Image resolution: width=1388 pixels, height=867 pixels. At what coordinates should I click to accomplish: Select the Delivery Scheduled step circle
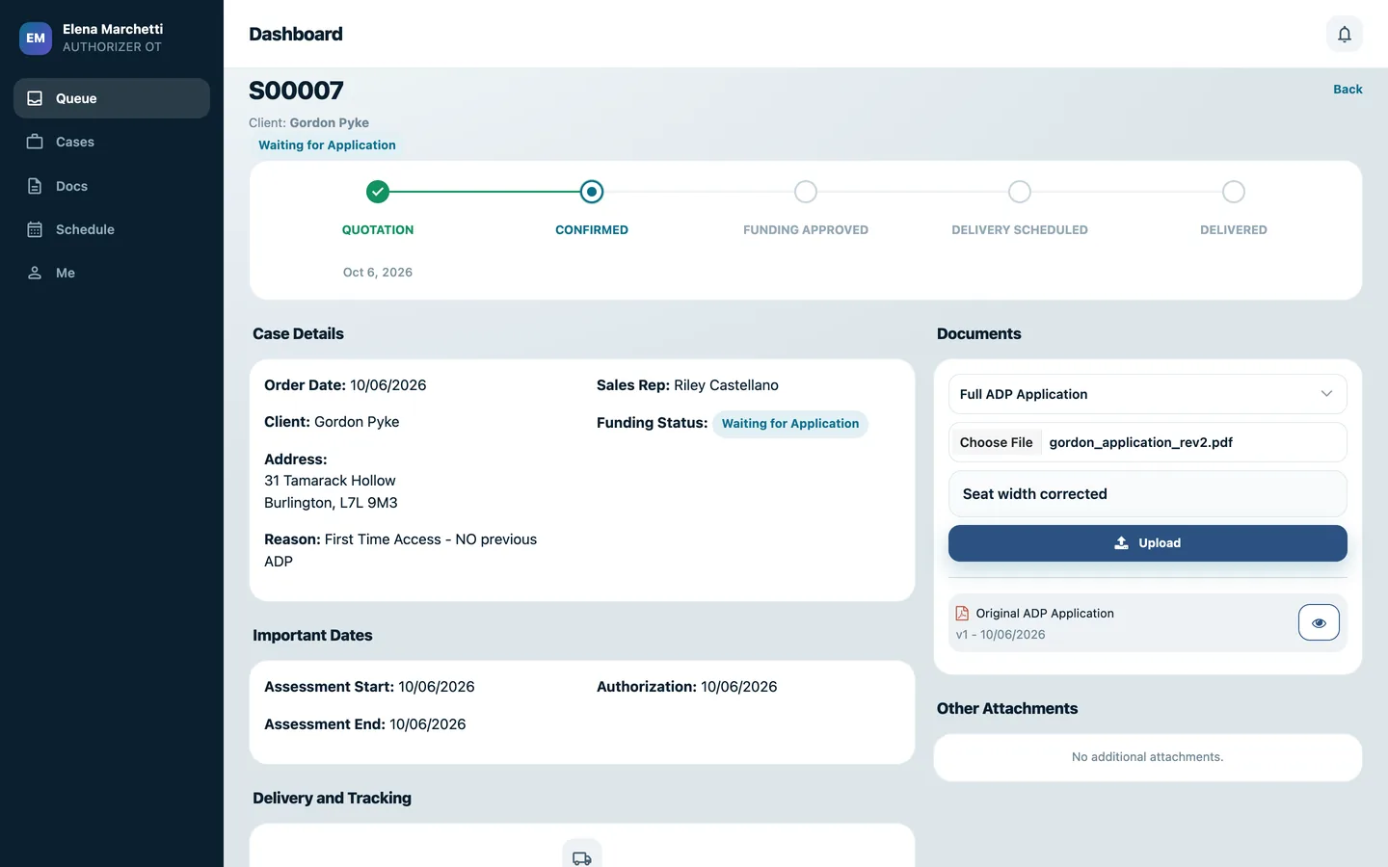pos(1020,192)
